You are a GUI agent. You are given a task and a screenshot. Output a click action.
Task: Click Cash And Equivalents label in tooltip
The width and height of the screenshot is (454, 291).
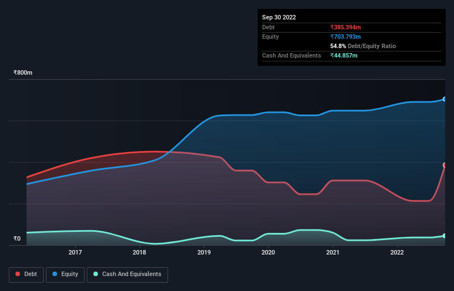(291, 55)
